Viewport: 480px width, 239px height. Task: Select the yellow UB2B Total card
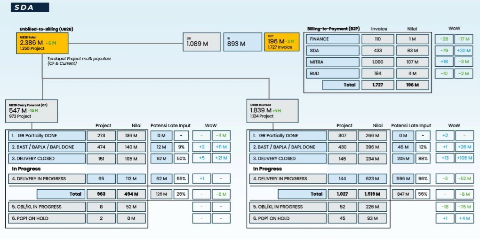(41, 43)
